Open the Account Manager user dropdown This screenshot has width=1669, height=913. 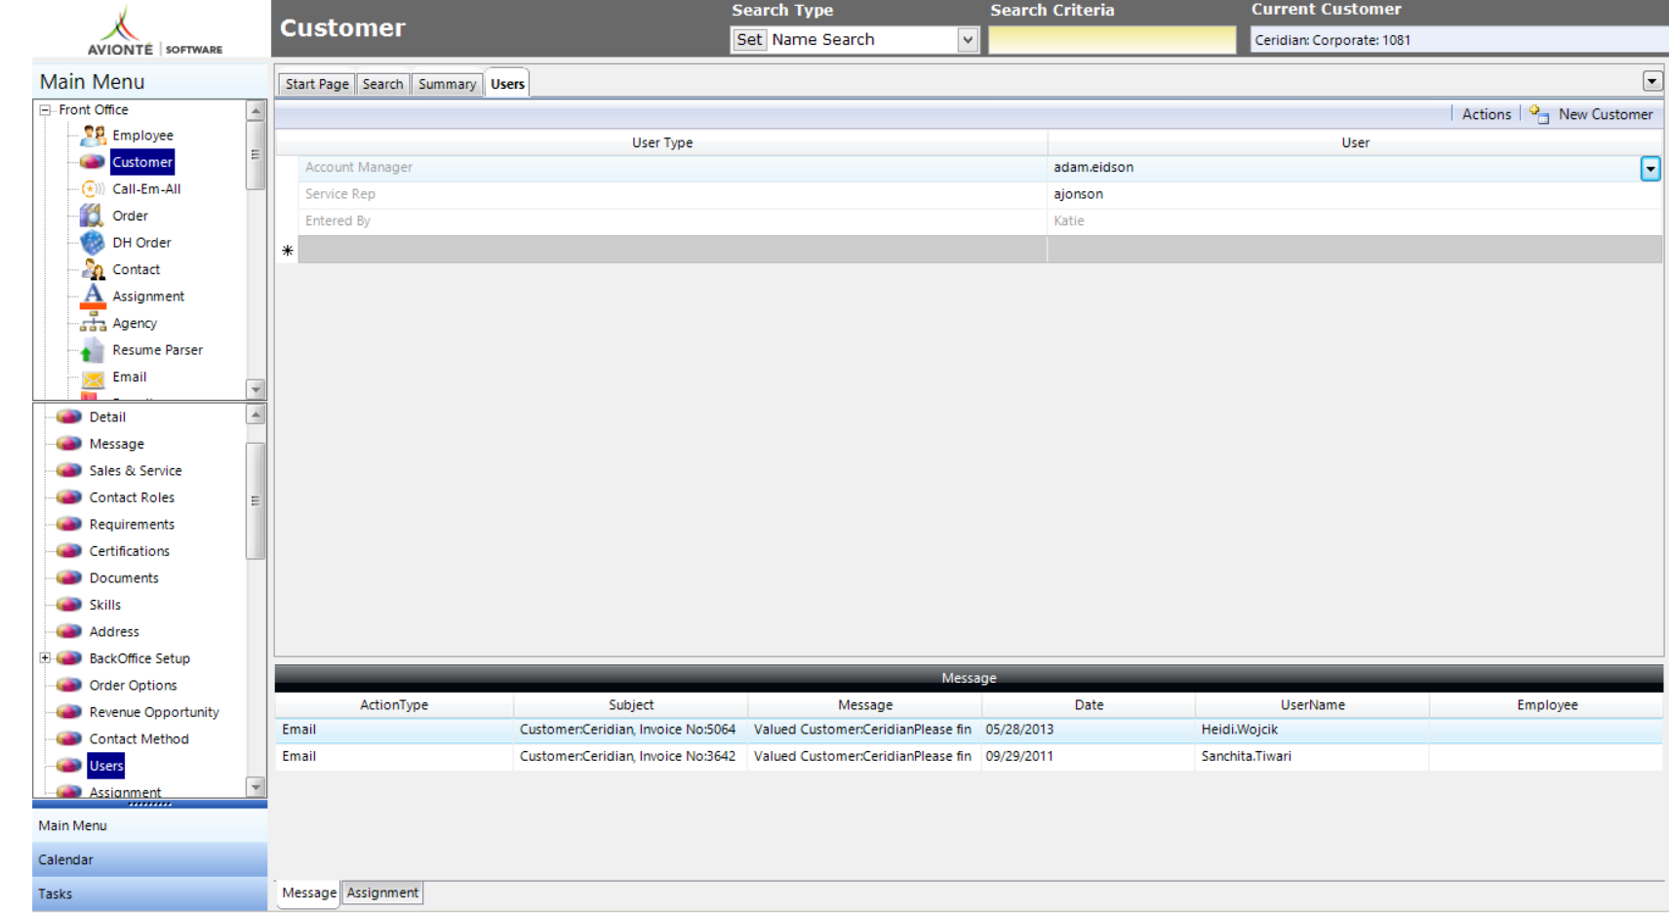point(1649,169)
